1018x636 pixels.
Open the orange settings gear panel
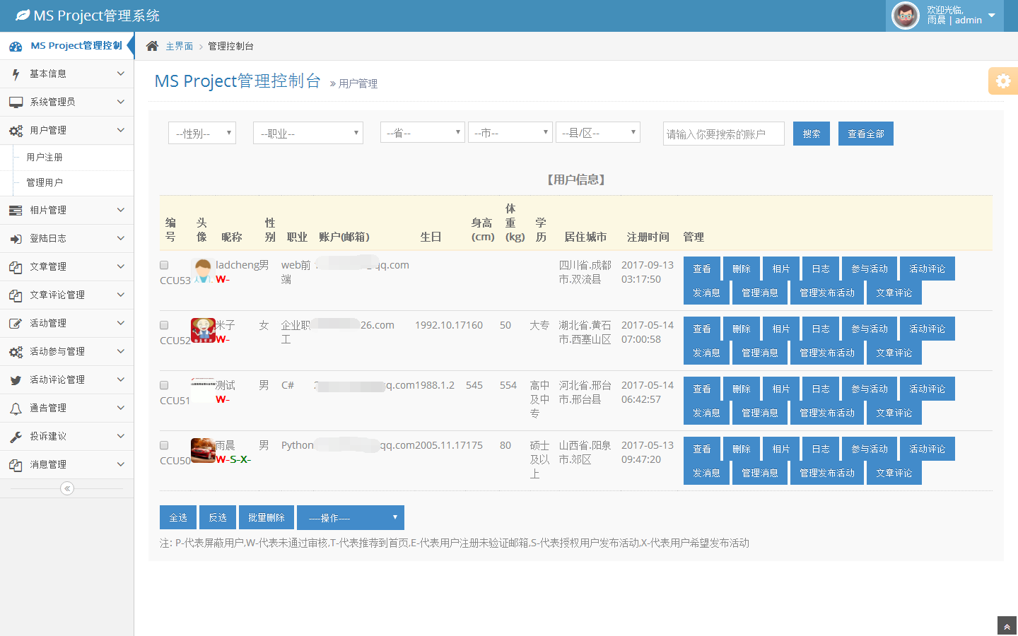coord(1003,81)
